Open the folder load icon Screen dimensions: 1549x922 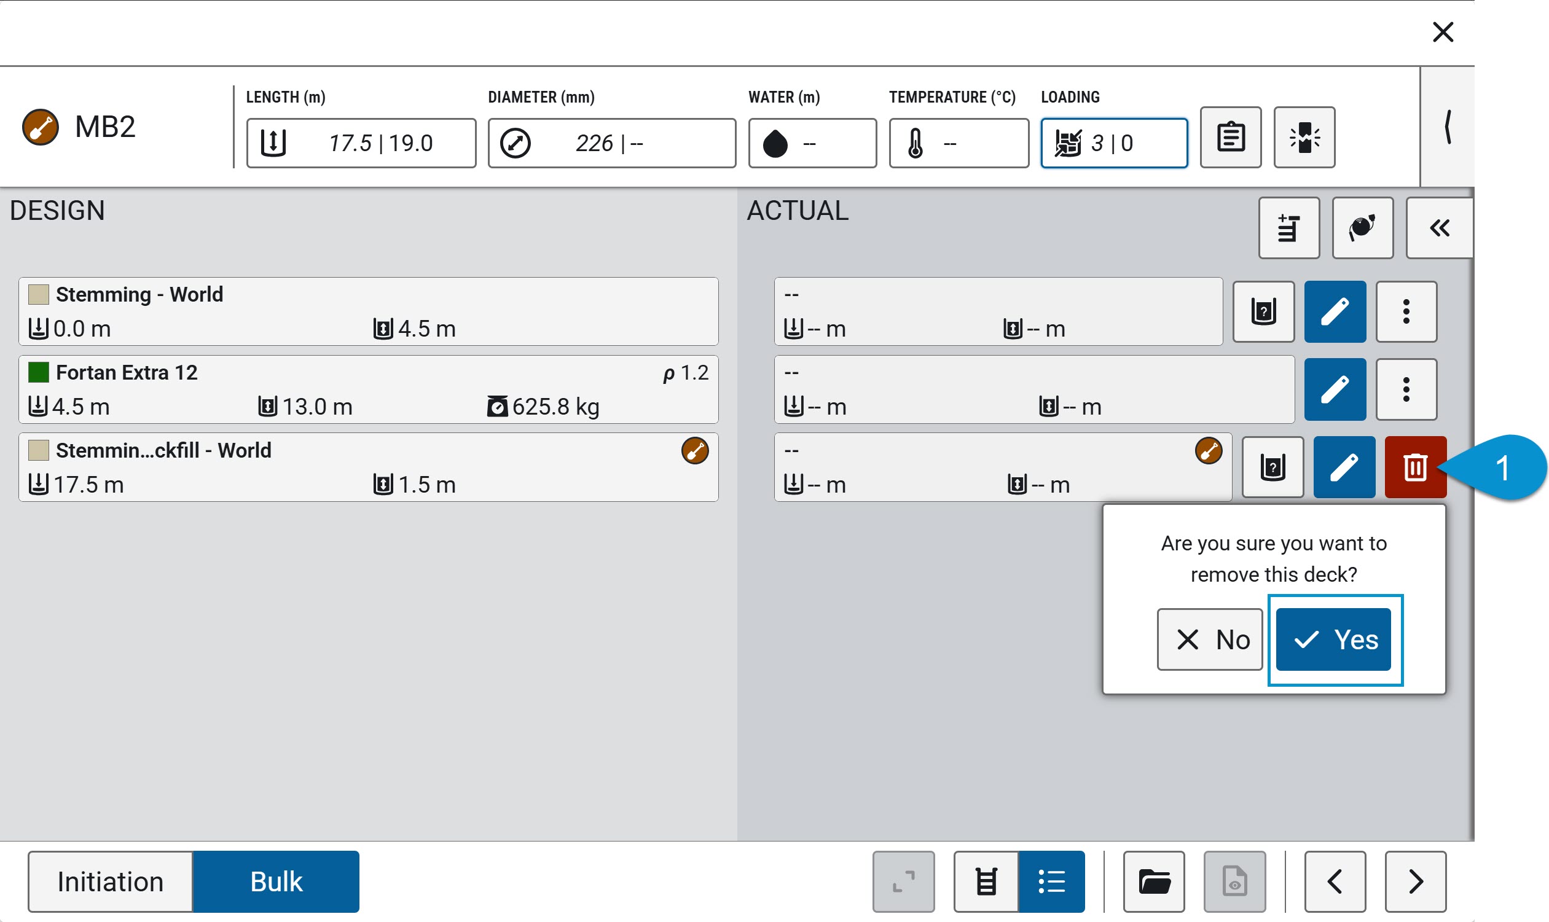(1154, 881)
